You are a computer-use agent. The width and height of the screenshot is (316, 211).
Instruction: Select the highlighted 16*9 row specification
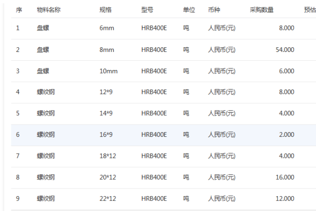coord(106,135)
